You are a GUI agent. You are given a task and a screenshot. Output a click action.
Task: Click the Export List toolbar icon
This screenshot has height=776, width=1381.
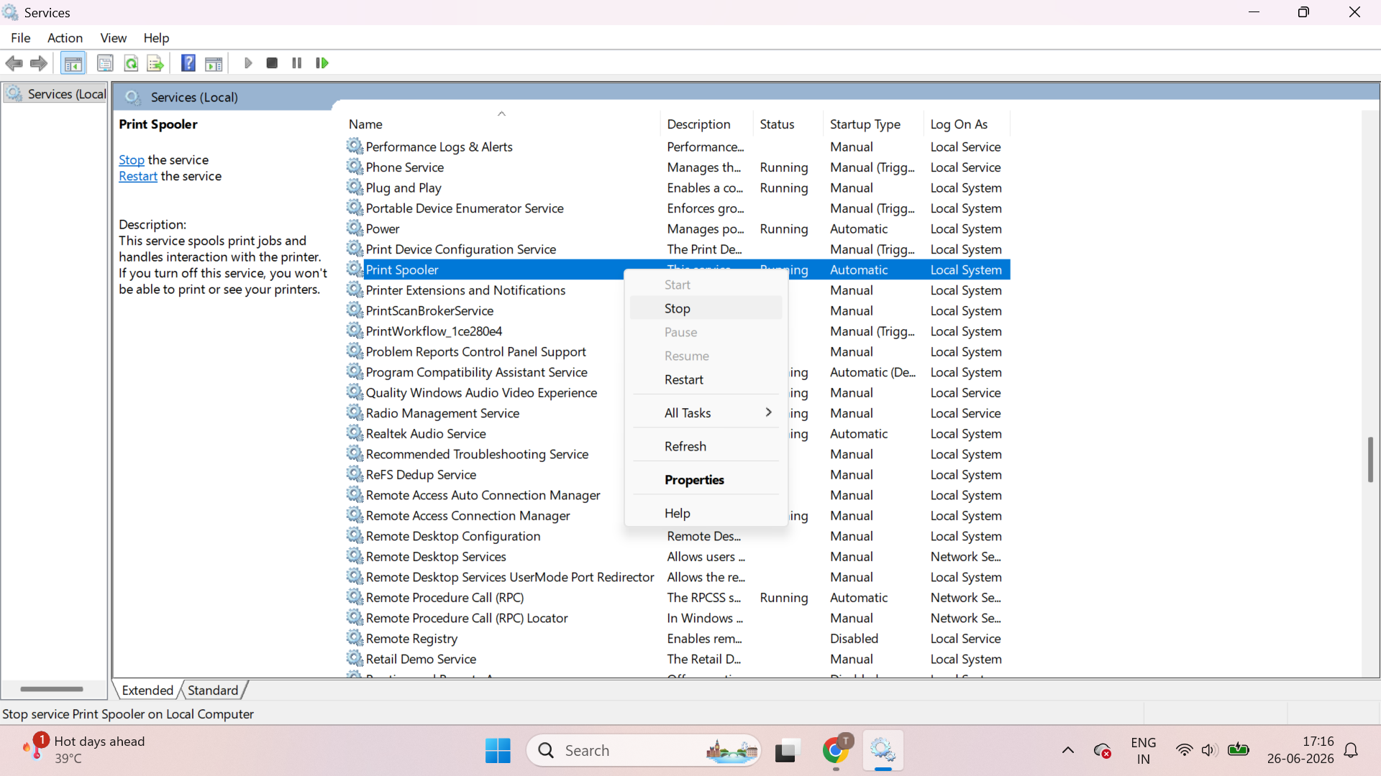155,63
